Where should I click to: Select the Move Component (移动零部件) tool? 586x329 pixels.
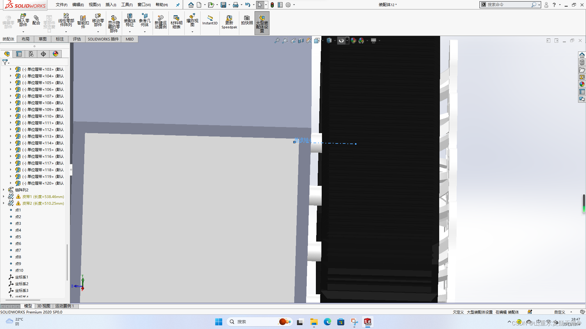pos(98,20)
